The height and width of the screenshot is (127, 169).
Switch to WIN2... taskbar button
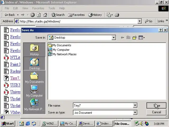coord(49,124)
